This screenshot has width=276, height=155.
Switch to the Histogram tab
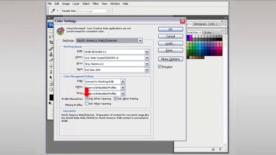200,24
